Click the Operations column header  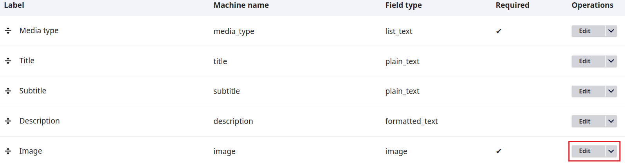[592, 5]
